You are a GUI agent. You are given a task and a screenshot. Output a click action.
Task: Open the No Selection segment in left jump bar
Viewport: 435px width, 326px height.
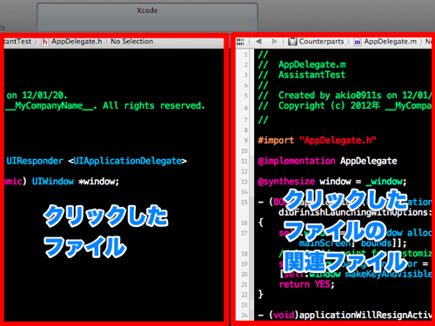tap(132, 42)
